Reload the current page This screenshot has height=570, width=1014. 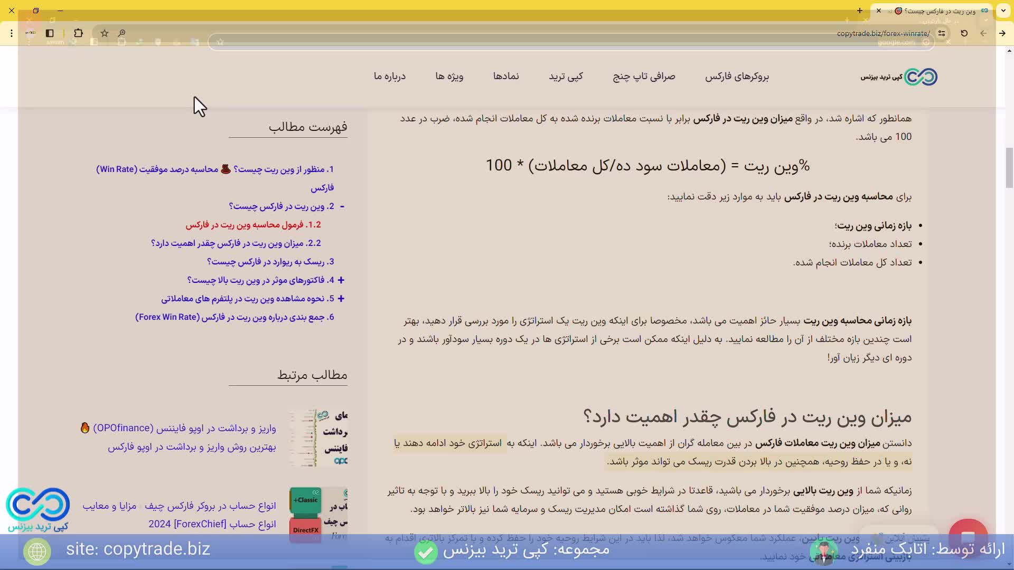tap(964, 33)
